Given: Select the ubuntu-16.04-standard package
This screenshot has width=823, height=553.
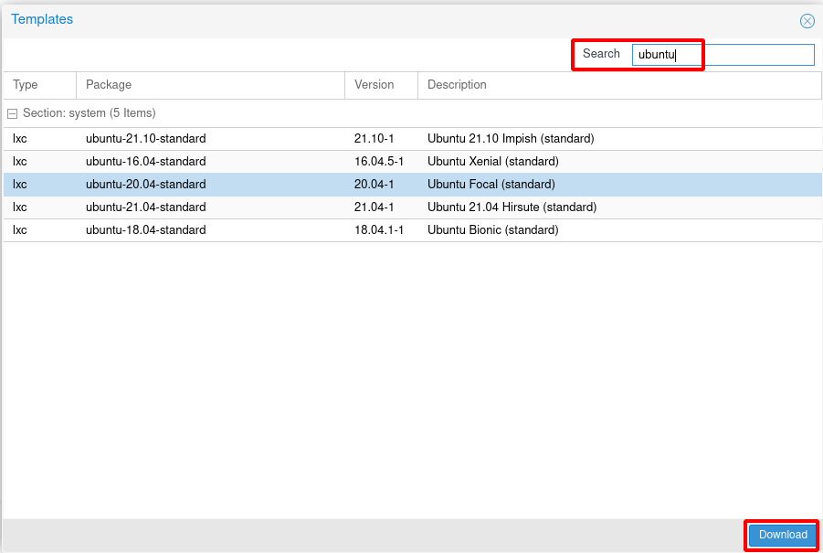Looking at the screenshot, I should [x=145, y=162].
